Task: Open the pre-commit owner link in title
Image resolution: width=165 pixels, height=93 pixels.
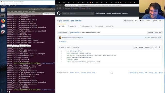Action: (x=64, y=21)
